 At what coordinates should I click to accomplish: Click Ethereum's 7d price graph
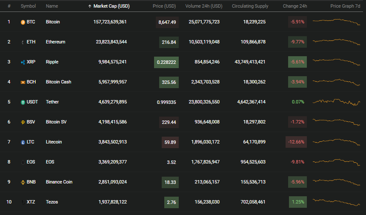[336, 42]
